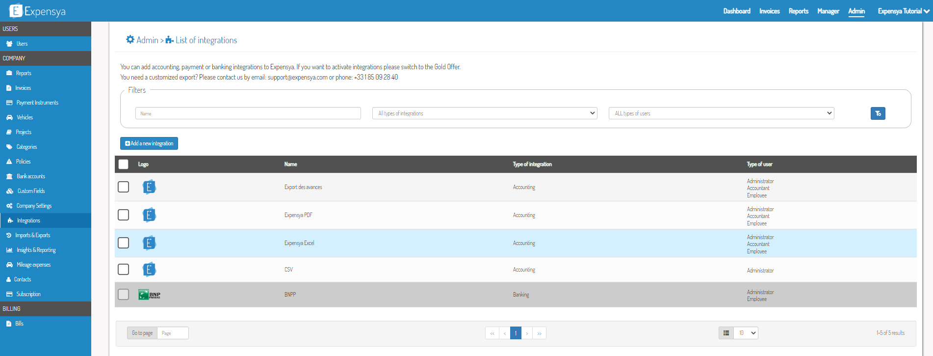This screenshot has height=356, width=933.
Task: Click the Subscription card icon
Action: coord(9,294)
